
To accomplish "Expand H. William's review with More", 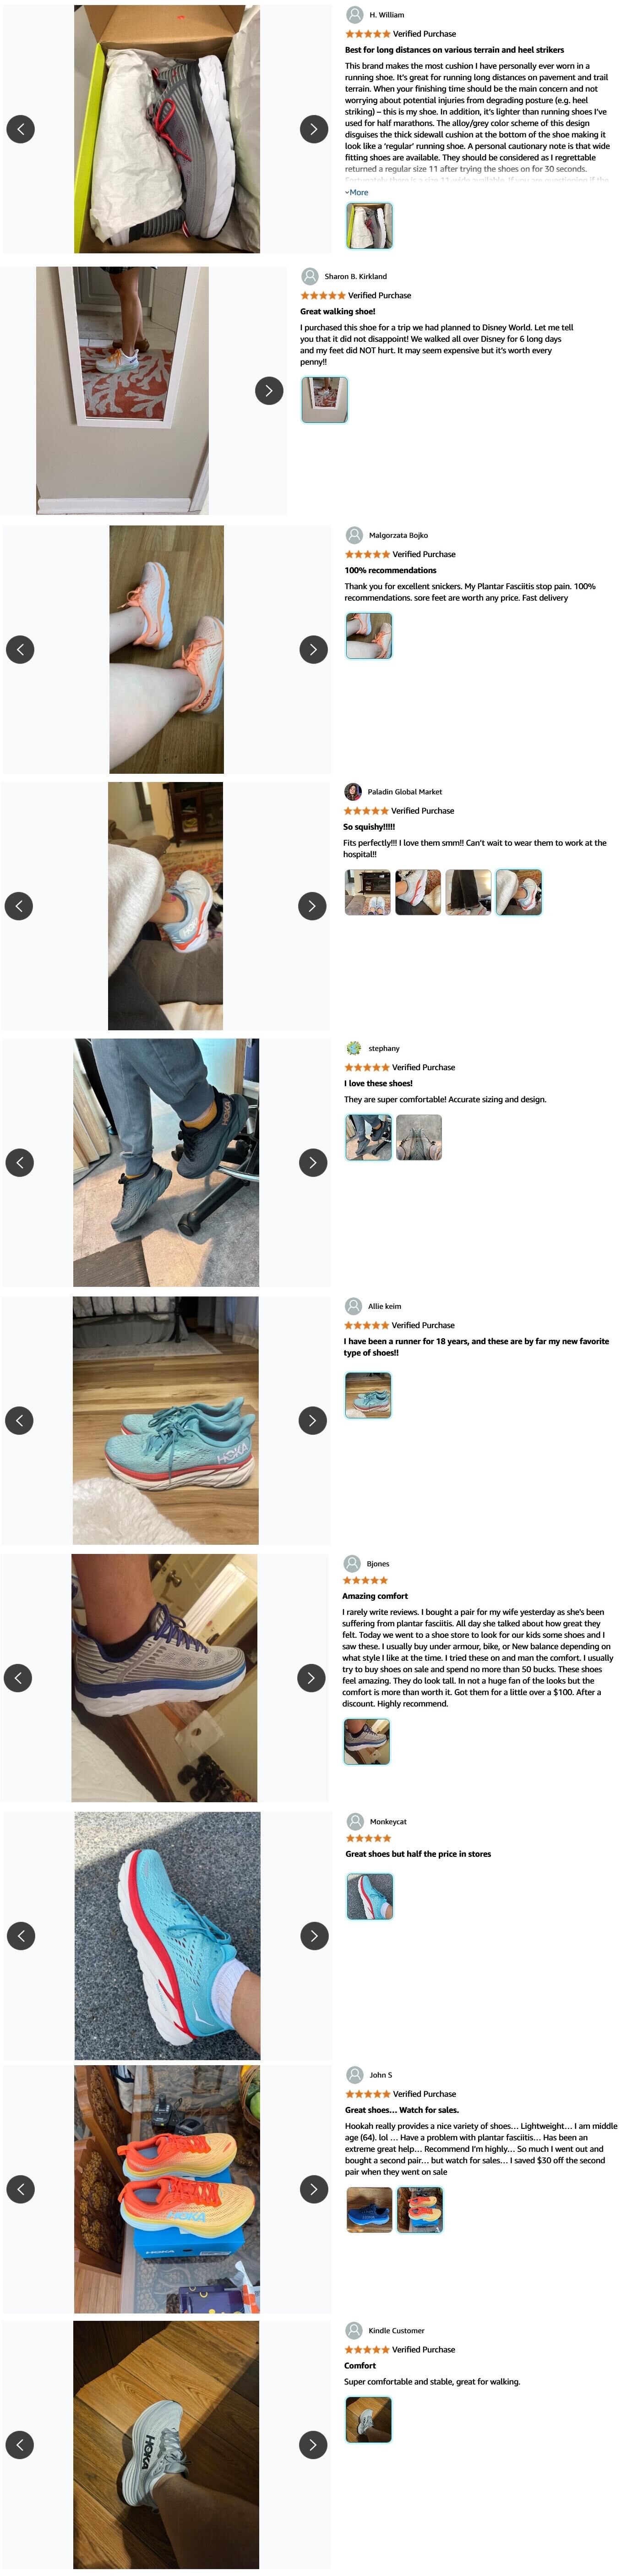I will coord(357,192).
